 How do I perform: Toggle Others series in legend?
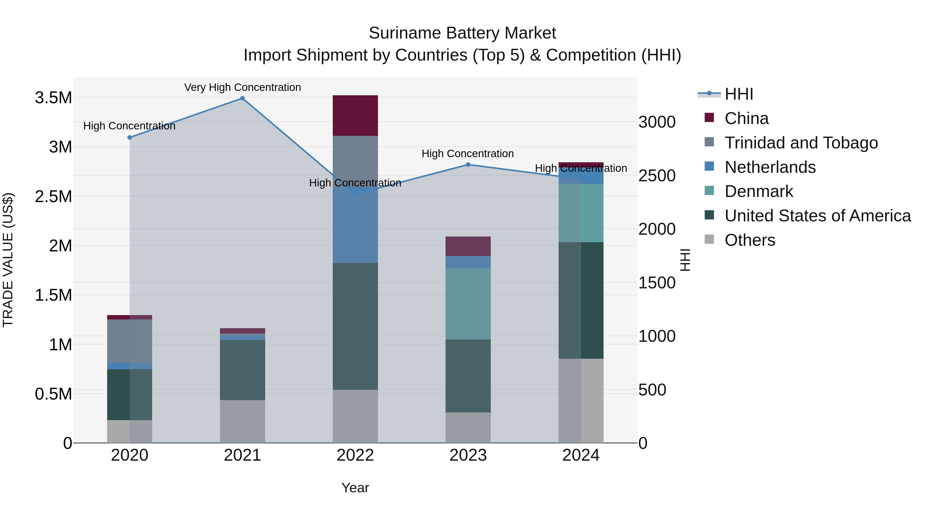pos(740,240)
